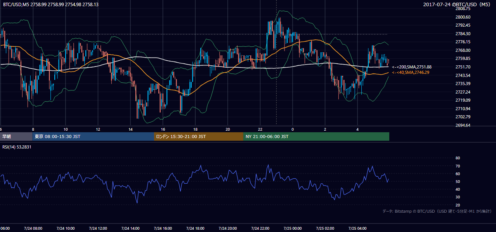Image resolution: width=496 pixels, height=232 pixels.
Task: Click the RSI(14) 53.2831 indicator label
Action: pyautogui.click(x=17, y=147)
